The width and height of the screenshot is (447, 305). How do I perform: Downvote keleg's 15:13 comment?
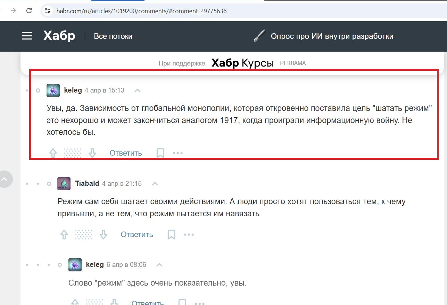click(92, 153)
